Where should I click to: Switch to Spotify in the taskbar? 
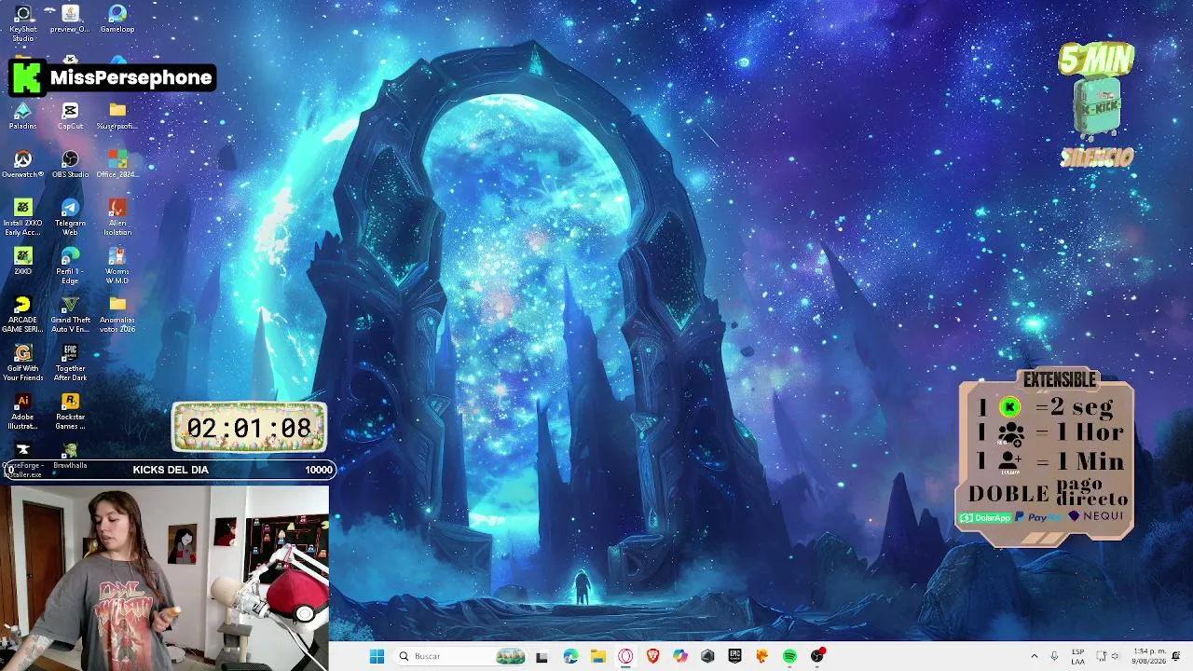(789, 656)
